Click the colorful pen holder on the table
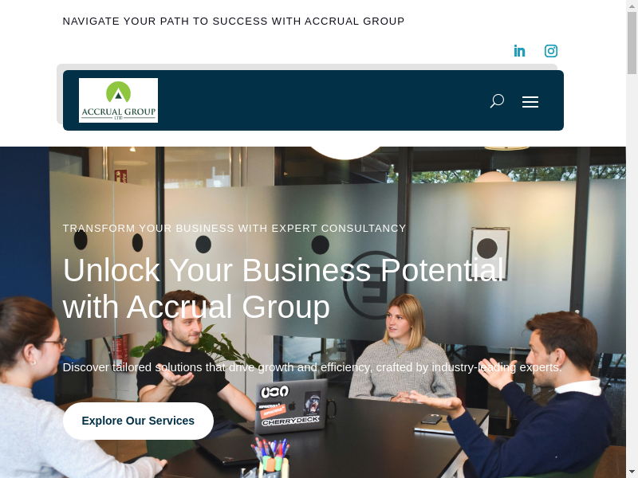Image resolution: width=638 pixels, height=478 pixels. (270, 459)
